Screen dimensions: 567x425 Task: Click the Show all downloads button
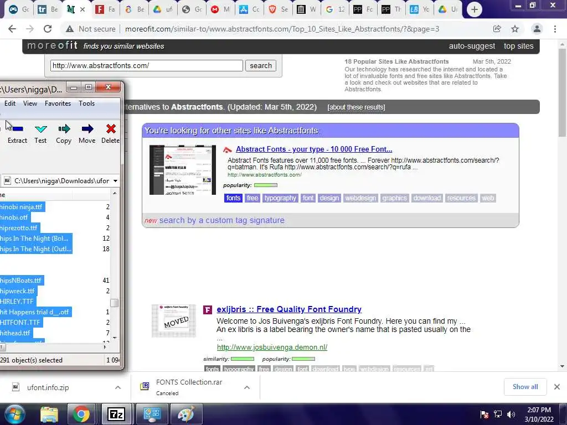525,387
